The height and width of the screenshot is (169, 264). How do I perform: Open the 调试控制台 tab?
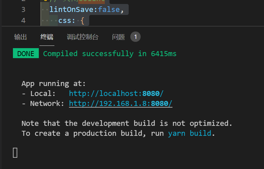point(83,37)
